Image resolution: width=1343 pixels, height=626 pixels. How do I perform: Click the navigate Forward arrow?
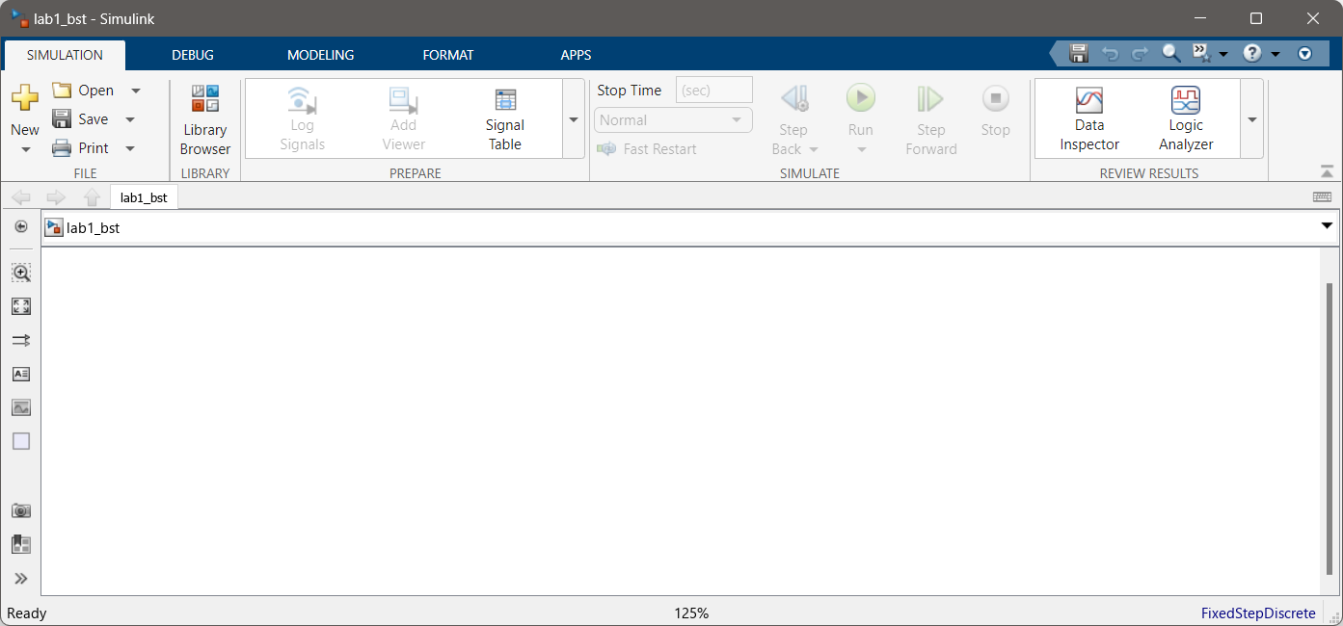pyautogui.click(x=56, y=197)
